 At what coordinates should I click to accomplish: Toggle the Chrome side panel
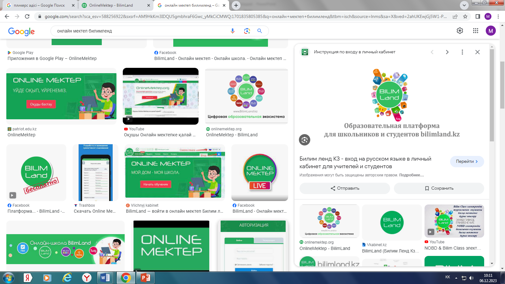point(478,16)
